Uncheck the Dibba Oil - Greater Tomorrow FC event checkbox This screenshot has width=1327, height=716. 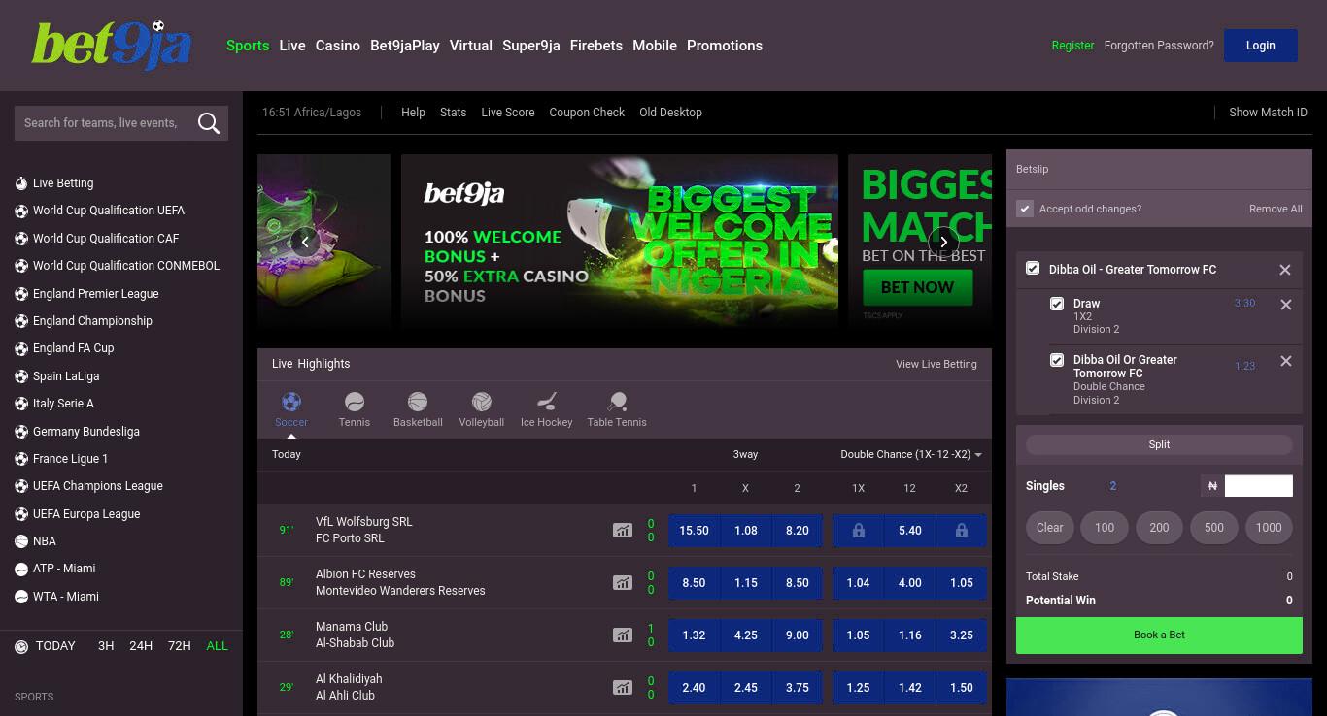(x=1033, y=269)
